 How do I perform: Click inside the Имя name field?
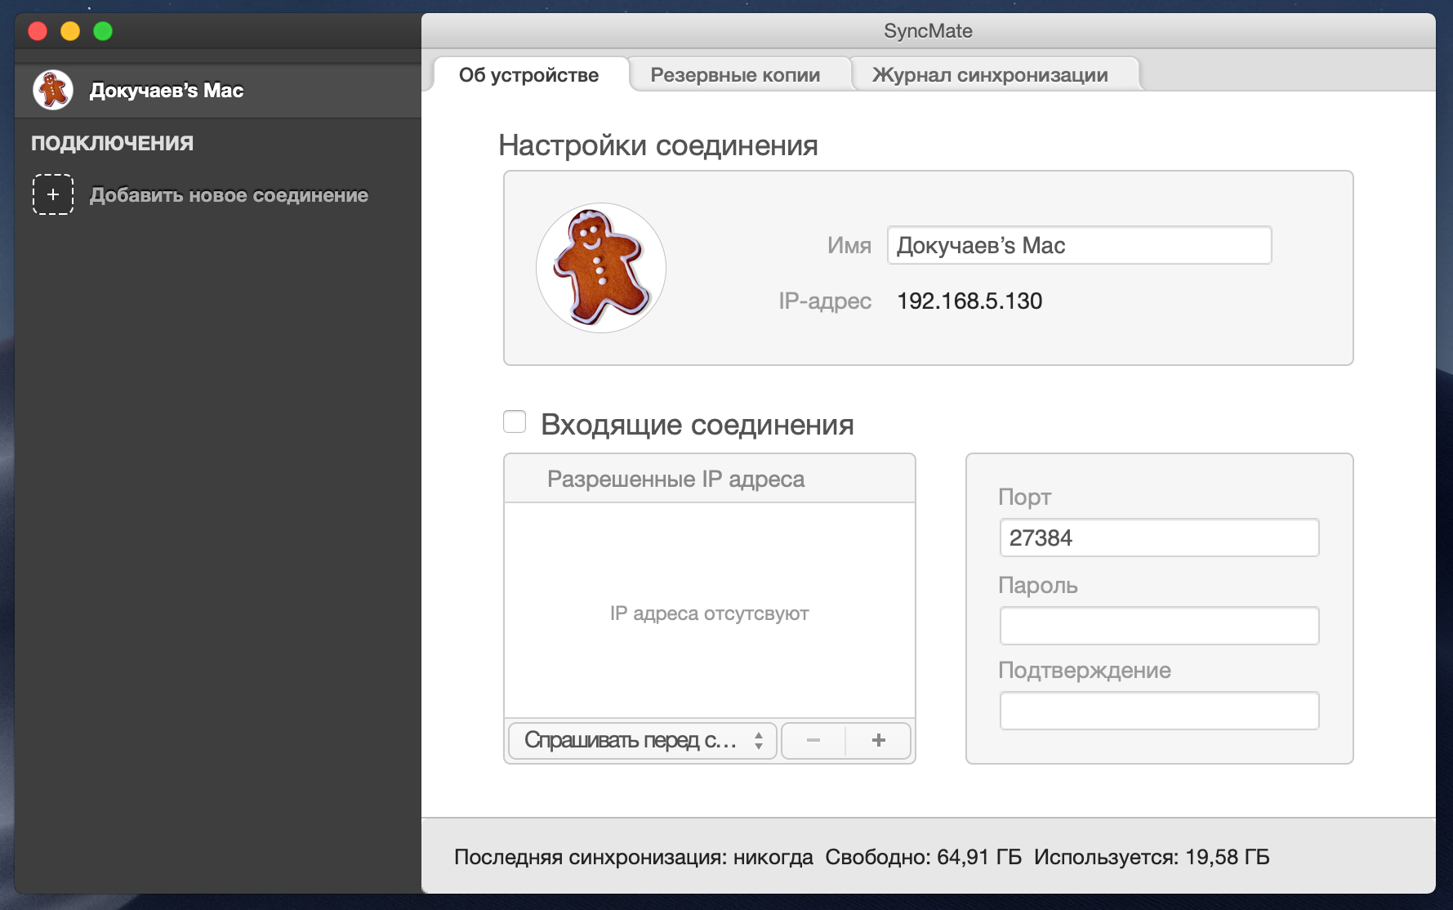click(1079, 245)
